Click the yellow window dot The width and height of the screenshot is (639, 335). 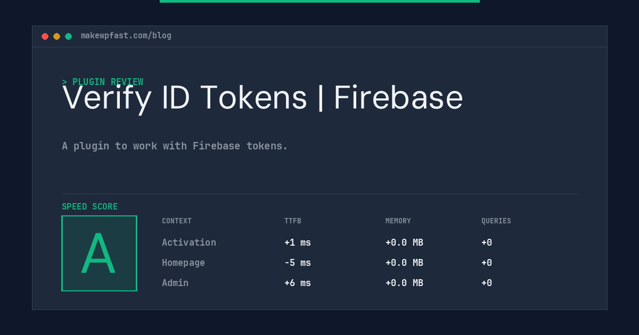click(x=56, y=36)
